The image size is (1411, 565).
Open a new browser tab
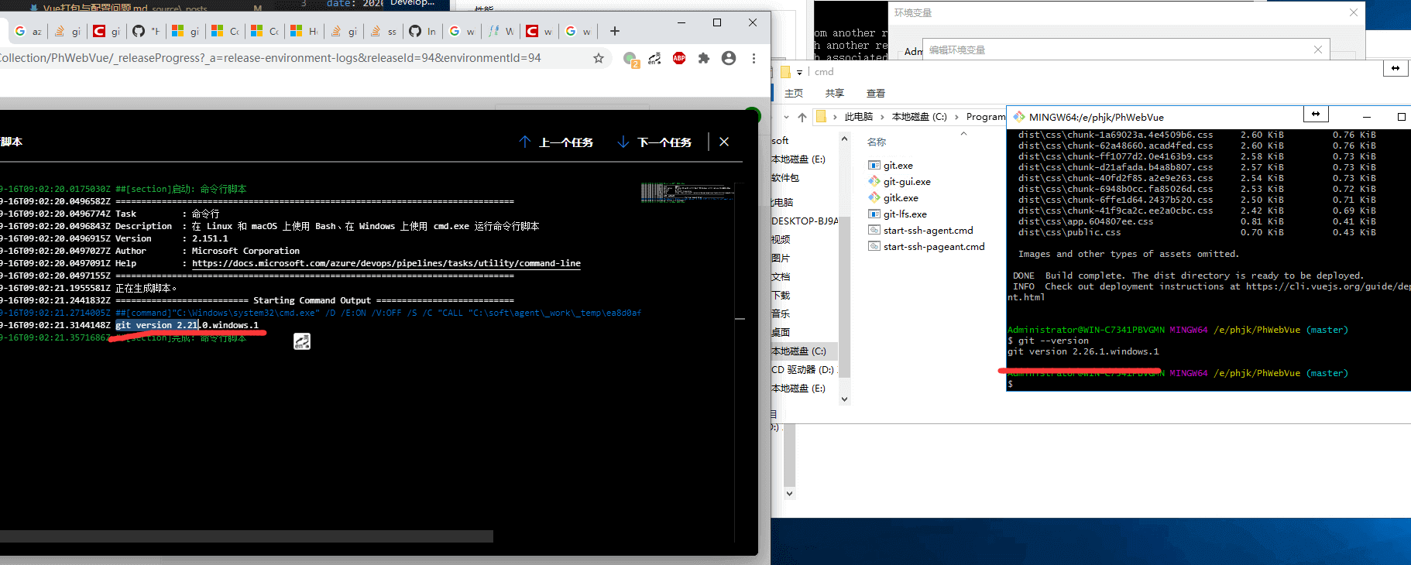[615, 31]
